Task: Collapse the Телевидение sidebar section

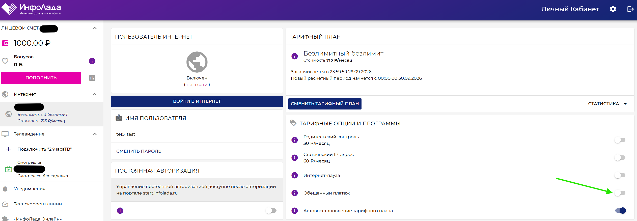Action: click(x=95, y=134)
